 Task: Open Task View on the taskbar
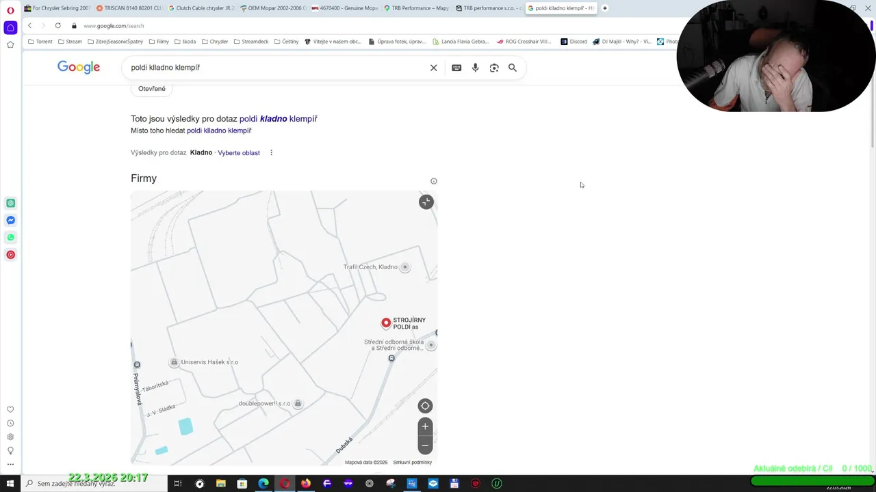(x=177, y=484)
